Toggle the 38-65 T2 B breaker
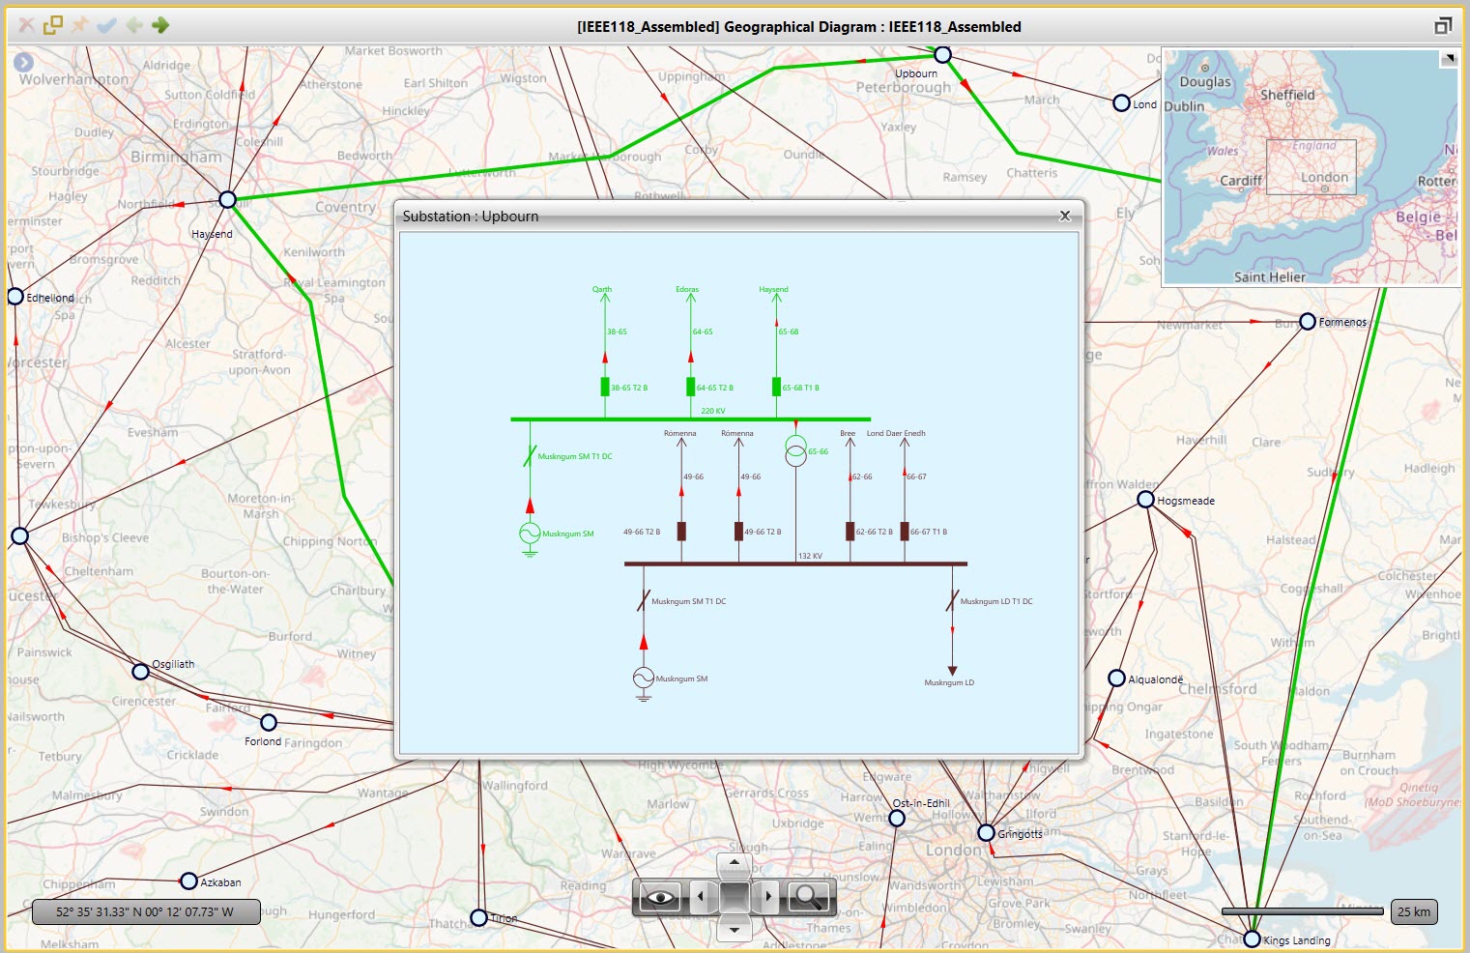The height and width of the screenshot is (953, 1470). point(605,387)
